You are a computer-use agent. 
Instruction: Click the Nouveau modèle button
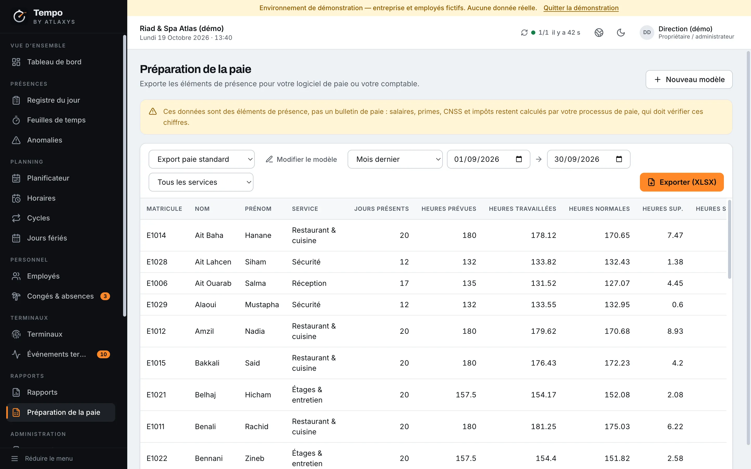point(689,80)
